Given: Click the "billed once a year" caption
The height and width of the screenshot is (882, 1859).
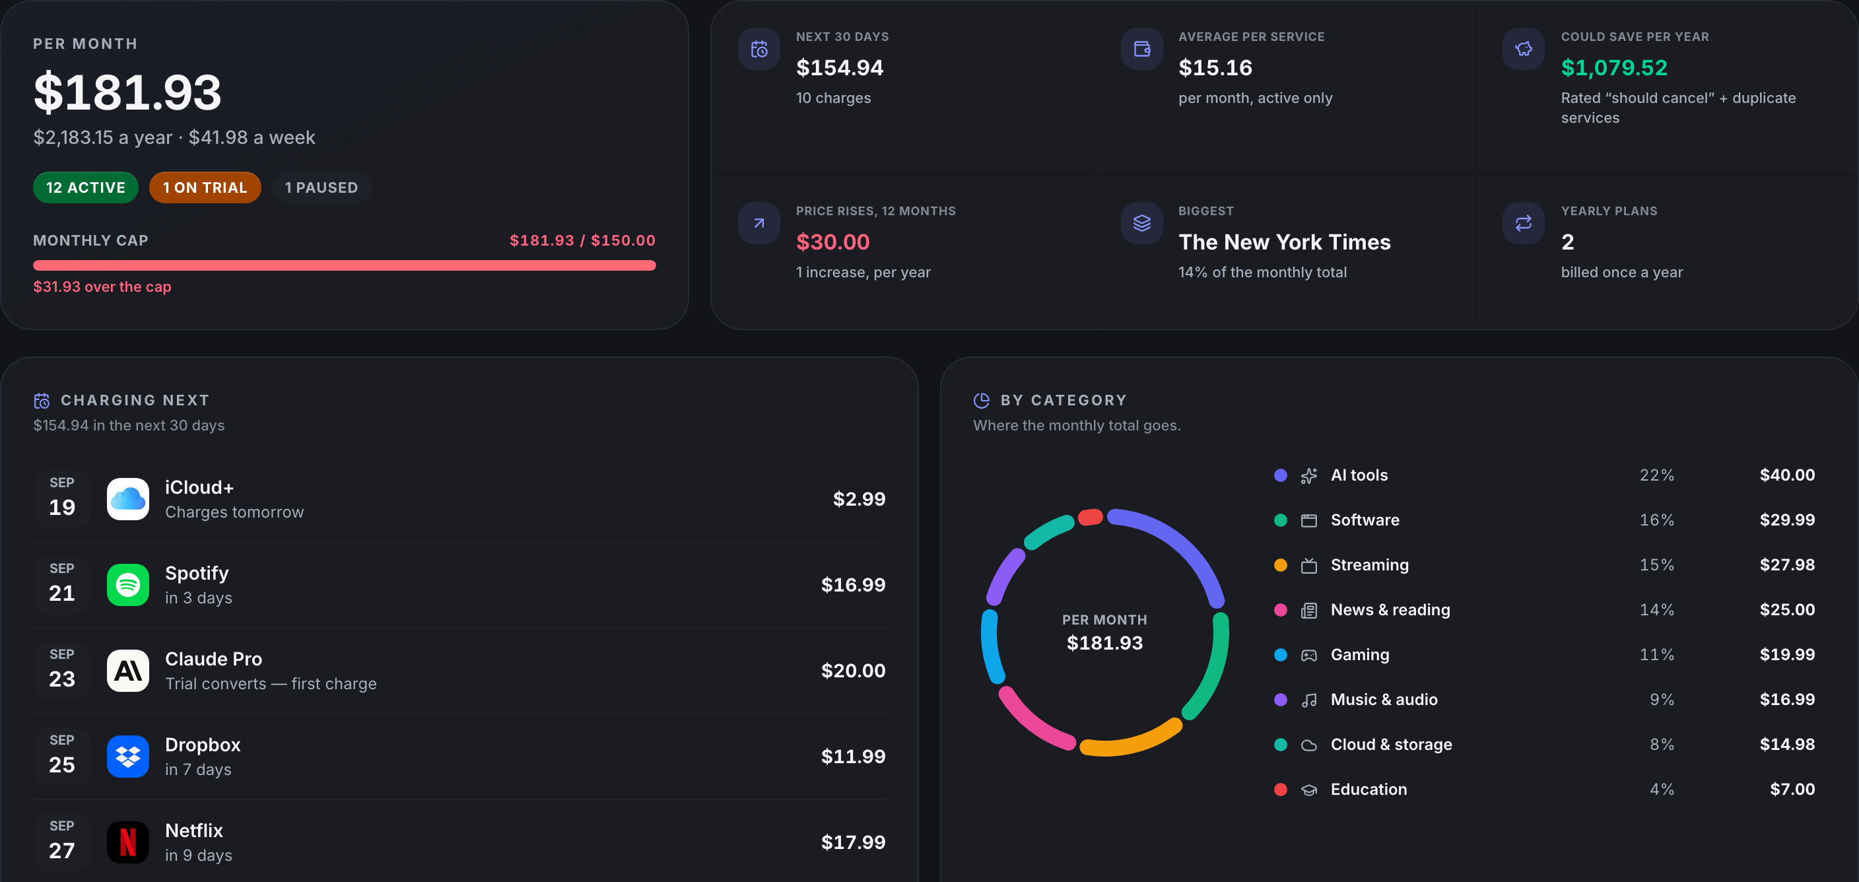Looking at the screenshot, I should coord(1621,272).
